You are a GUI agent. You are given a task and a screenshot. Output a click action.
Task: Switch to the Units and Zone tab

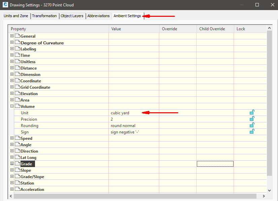coord(16,16)
